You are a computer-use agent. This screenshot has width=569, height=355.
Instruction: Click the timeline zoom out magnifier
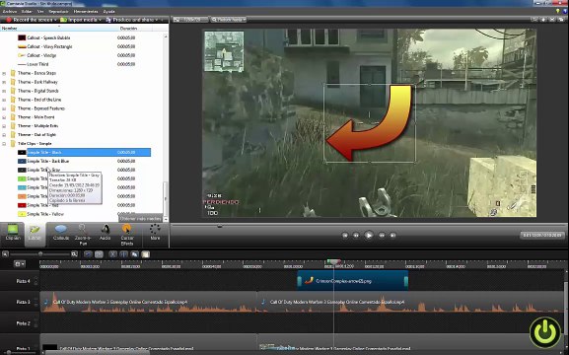tap(5, 254)
